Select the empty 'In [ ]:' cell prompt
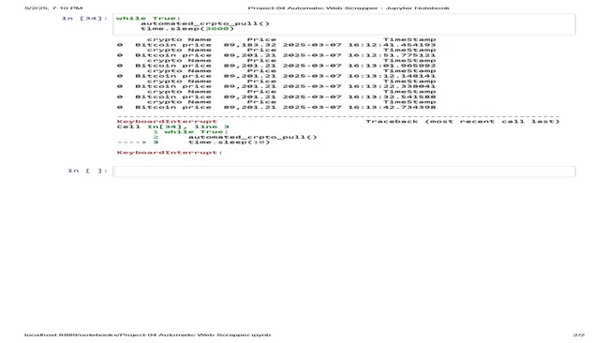The height and width of the screenshot is (343, 609). click(x=88, y=171)
